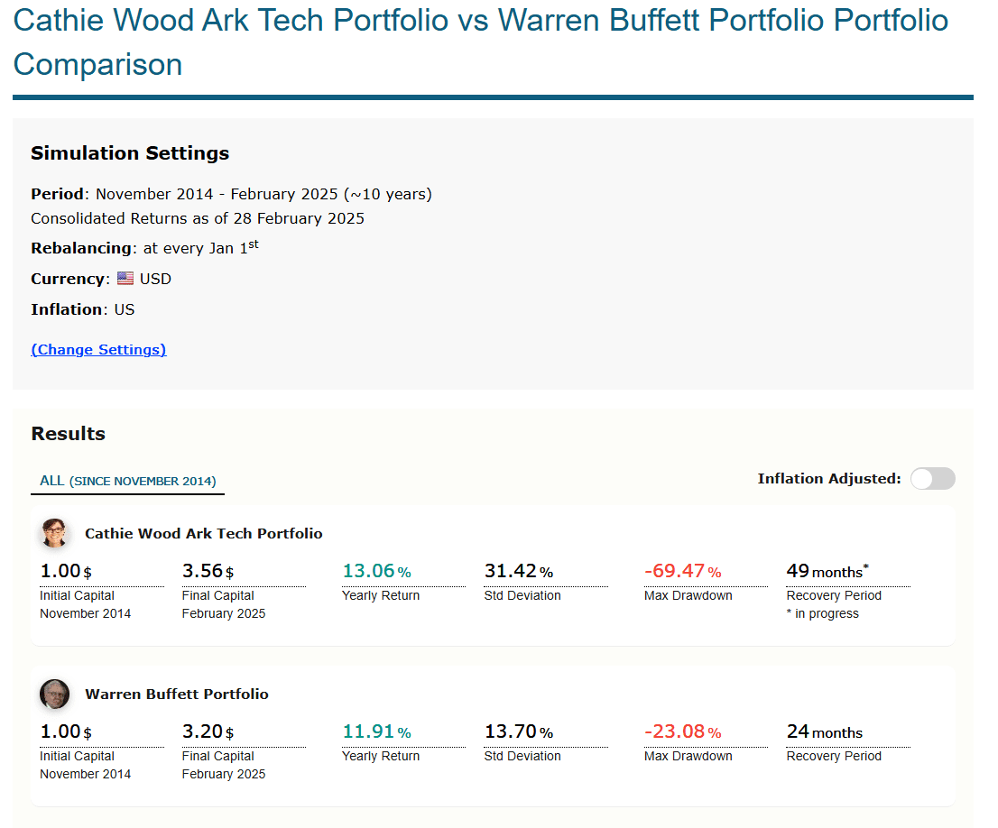
Task: Click the Portfolio Comparison page heading
Action: (481, 42)
